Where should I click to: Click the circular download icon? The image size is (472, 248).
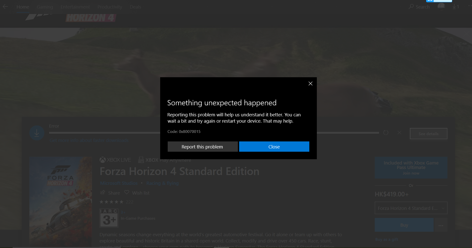[x=37, y=133]
